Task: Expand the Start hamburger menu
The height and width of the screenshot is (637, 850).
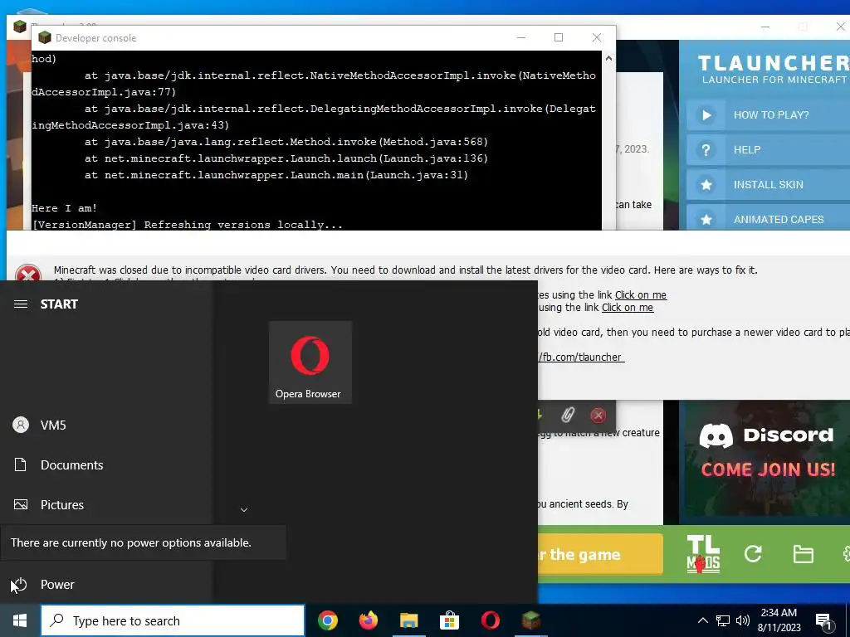Action: coord(21,304)
